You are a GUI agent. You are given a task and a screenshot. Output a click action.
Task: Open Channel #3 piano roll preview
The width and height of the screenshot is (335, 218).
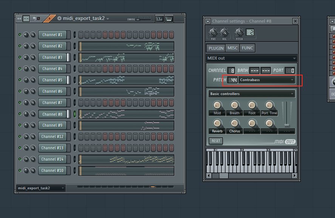point(126,58)
